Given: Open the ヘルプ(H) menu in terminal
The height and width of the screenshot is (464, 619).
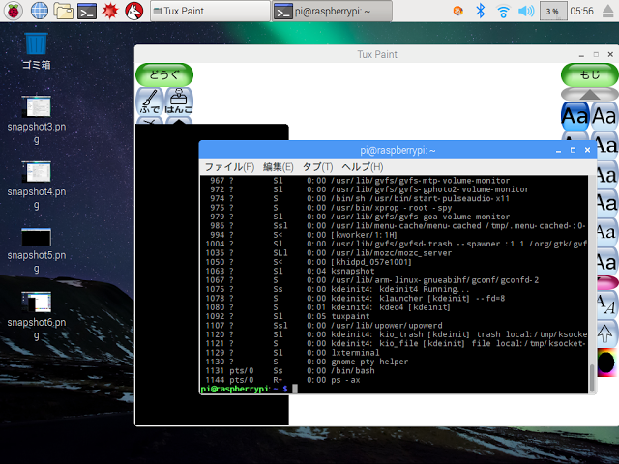Looking at the screenshot, I should click(363, 167).
